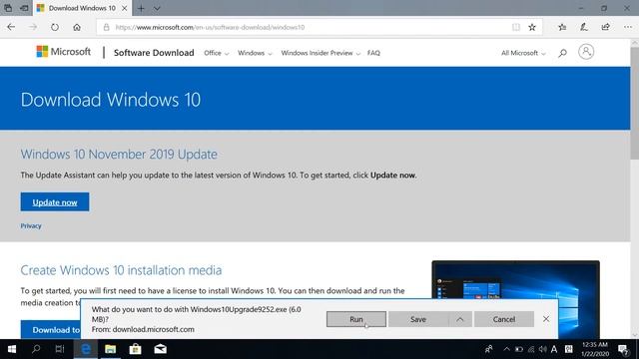Viewport: 639px width, 359px height.
Task: Click the browser Forward arrow
Action: [33, 27]
